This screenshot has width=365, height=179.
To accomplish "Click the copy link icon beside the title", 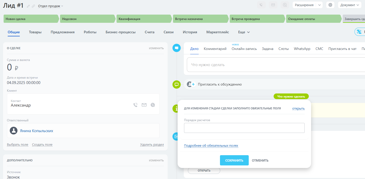I will [x=33, y=6].
